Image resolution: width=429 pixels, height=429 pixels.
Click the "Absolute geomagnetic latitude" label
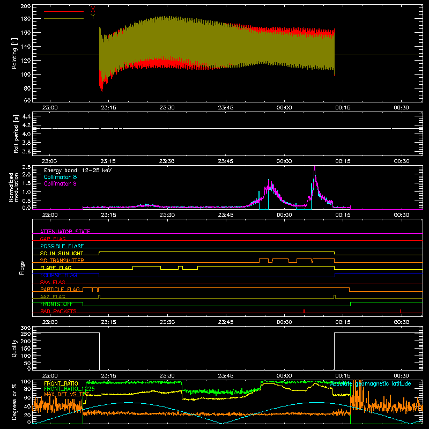(371, 383)
